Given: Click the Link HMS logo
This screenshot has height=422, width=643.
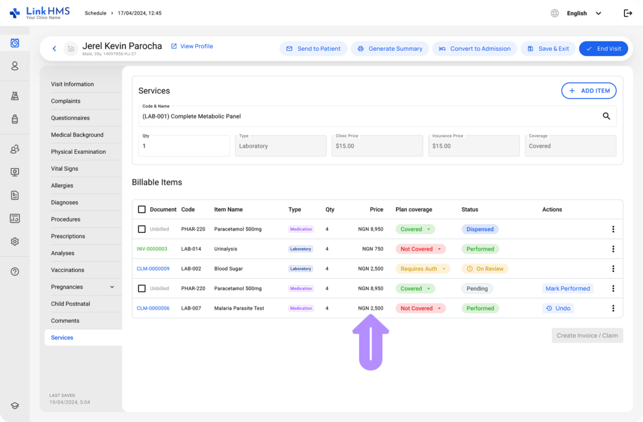Looking at the screenshot, I should (40, 13).
